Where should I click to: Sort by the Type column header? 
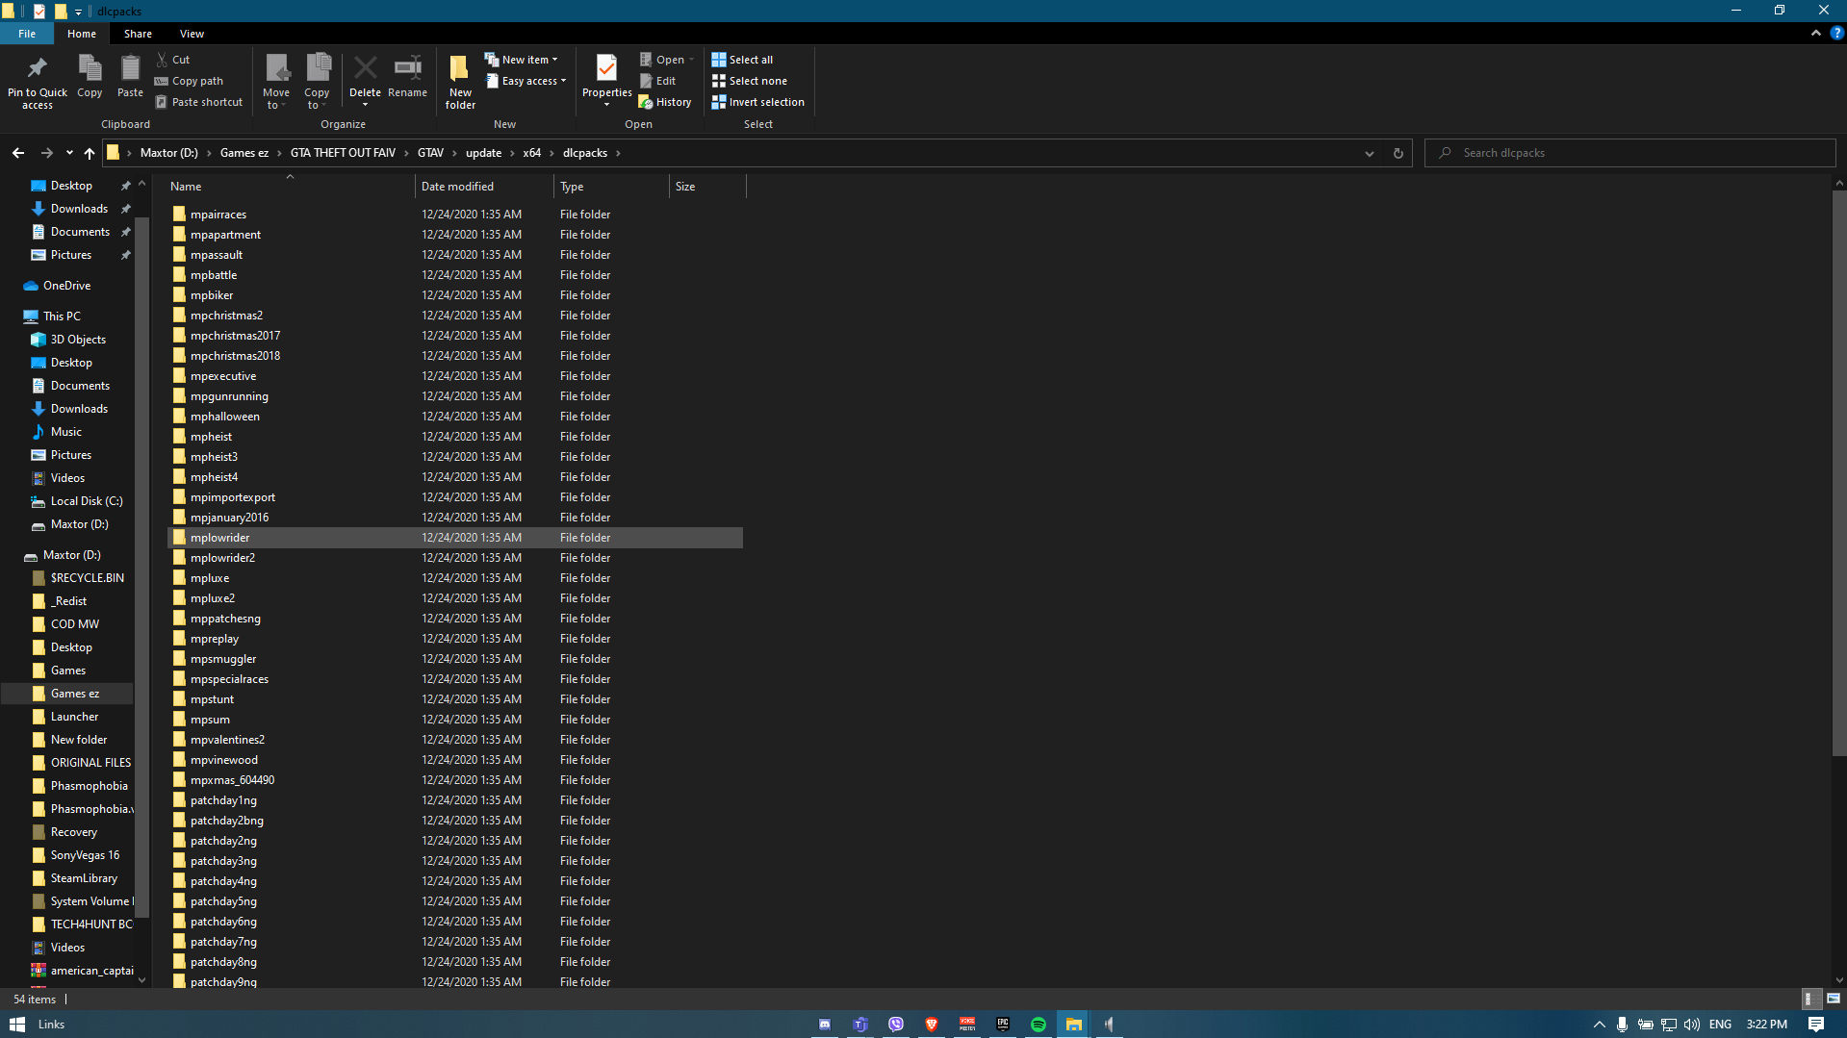[611, 187]
